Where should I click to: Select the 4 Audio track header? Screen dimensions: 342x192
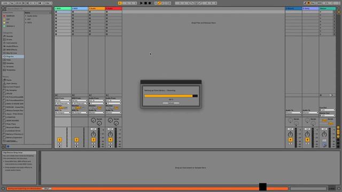tap(113, 9)
